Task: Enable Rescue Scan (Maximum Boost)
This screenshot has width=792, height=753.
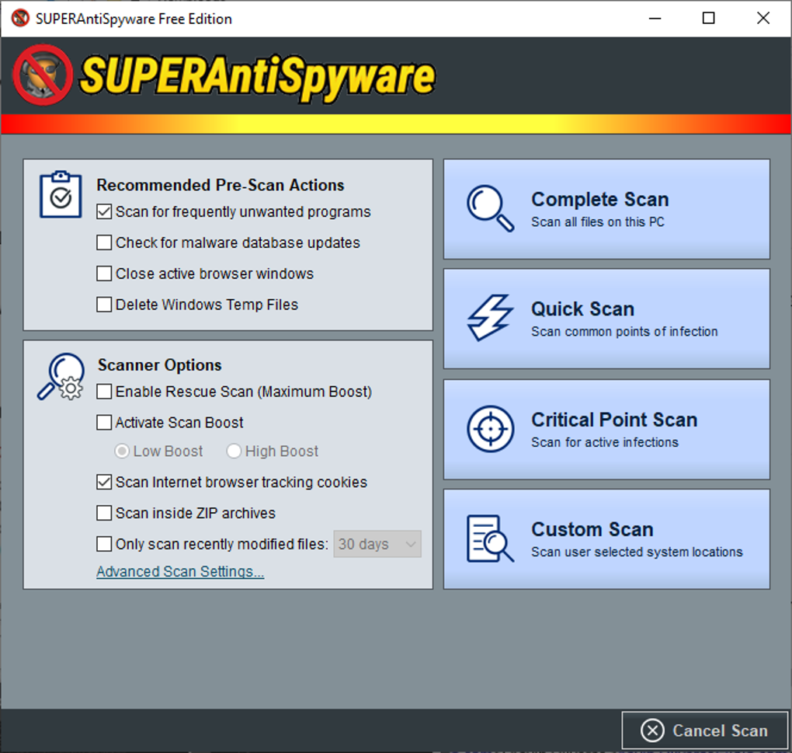Action: (104, 392)
